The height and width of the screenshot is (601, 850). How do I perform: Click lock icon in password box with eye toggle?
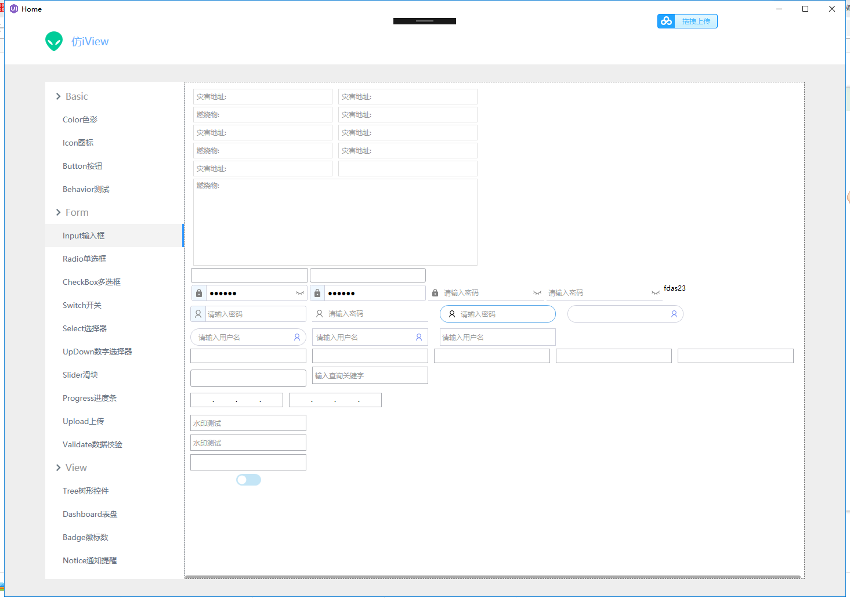199,293
